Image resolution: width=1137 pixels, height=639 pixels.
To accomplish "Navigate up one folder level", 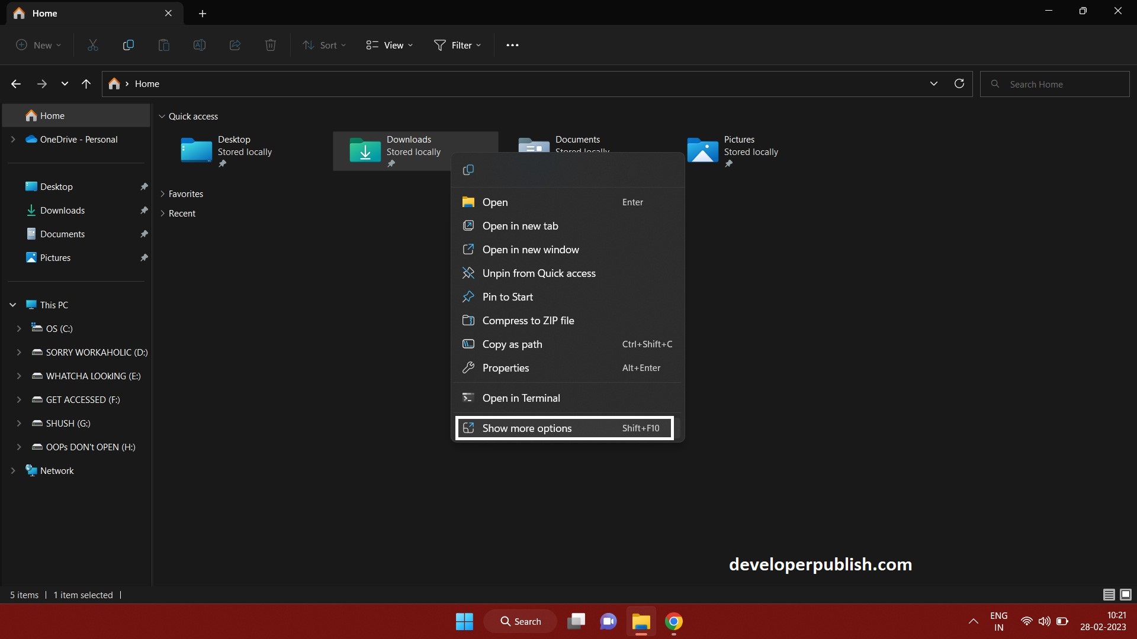I will [86, 83].
